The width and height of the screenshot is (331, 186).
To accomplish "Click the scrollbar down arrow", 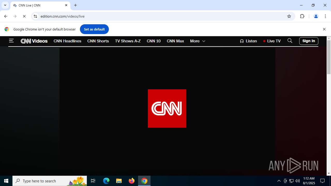I will 329,173.
